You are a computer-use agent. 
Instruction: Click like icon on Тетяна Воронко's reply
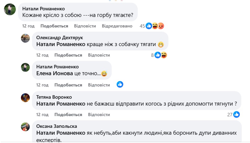click(236, 114)
